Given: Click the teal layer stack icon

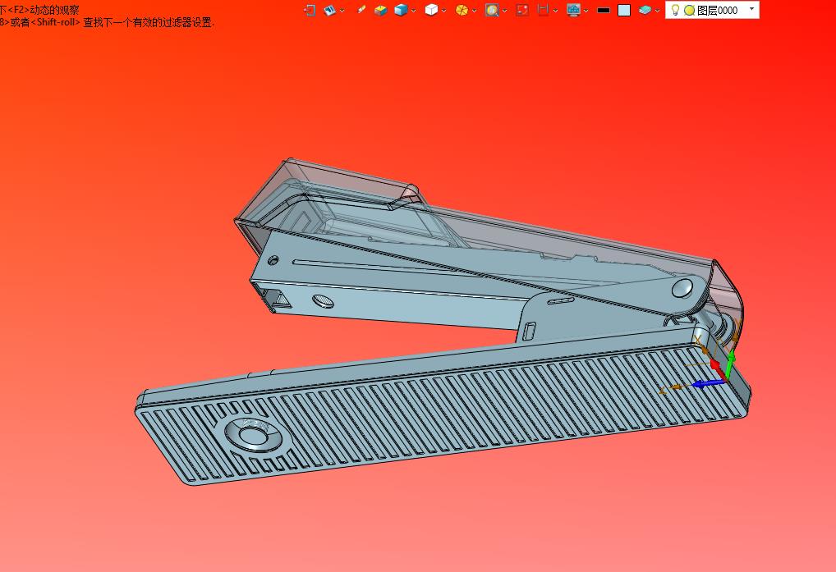Looking at the screenshot, I should point(645,10).
